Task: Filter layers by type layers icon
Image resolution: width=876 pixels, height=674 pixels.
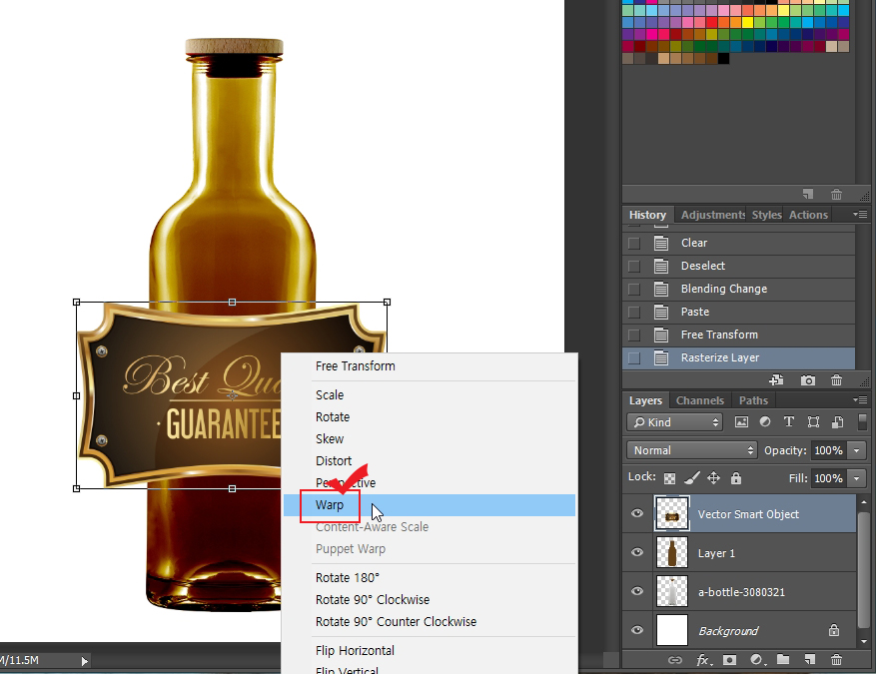Action: pyautogui.click(x=789, y=422)
